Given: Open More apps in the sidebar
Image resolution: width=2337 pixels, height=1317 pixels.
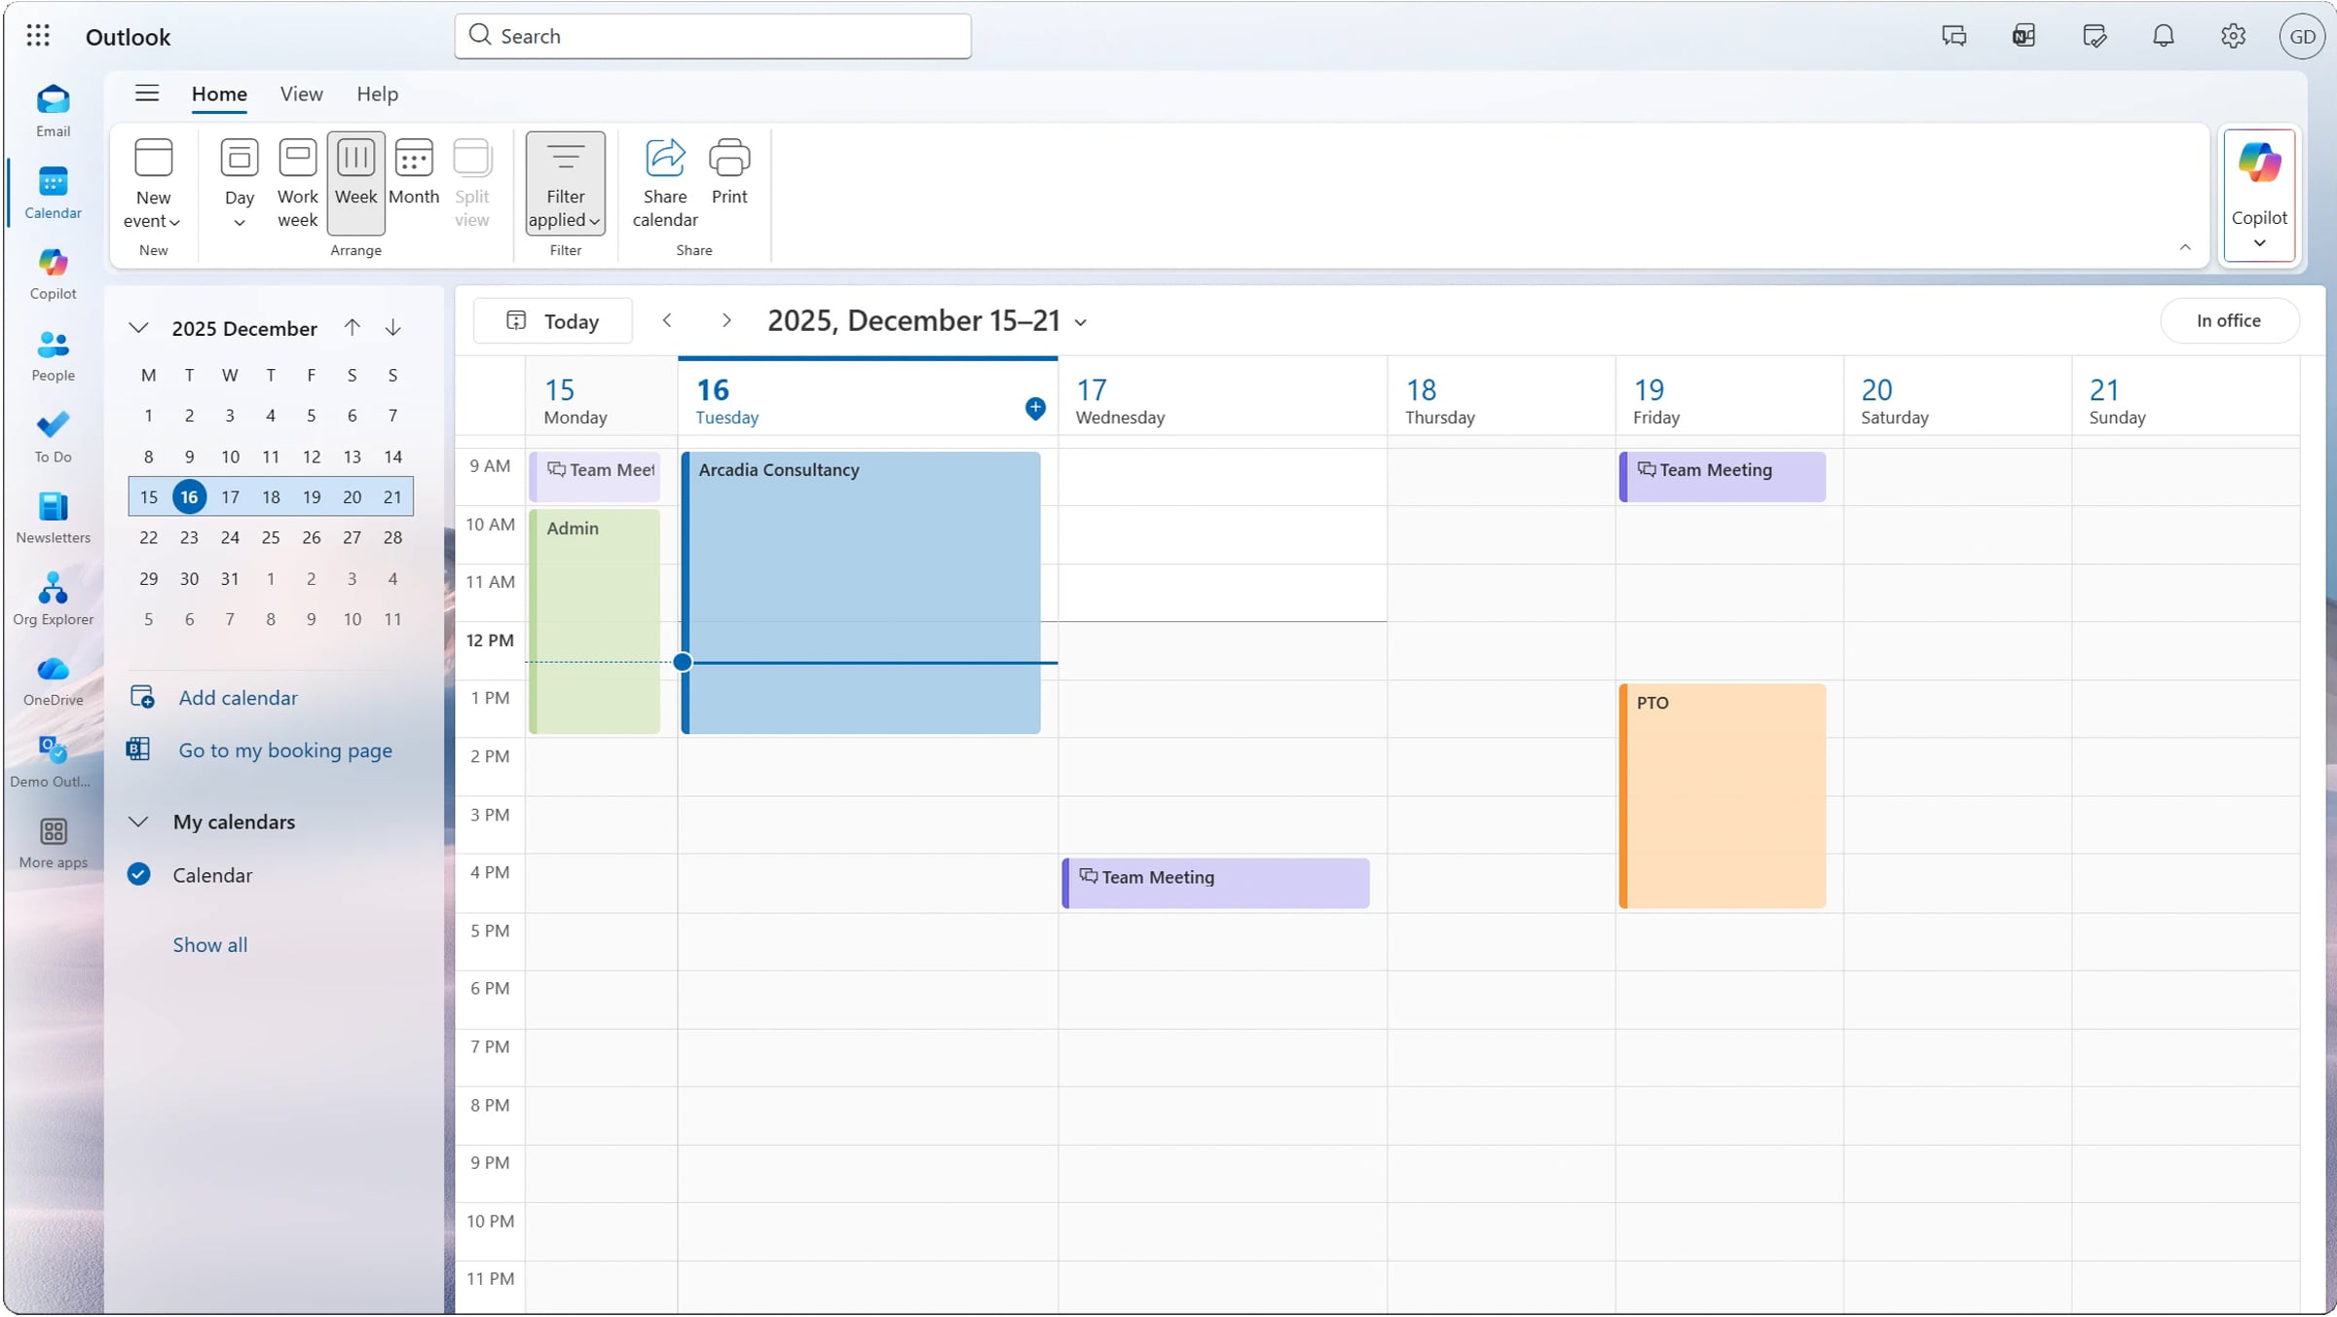Looking at the screenshot, I should pyautogui.click(x=53, y=843).
